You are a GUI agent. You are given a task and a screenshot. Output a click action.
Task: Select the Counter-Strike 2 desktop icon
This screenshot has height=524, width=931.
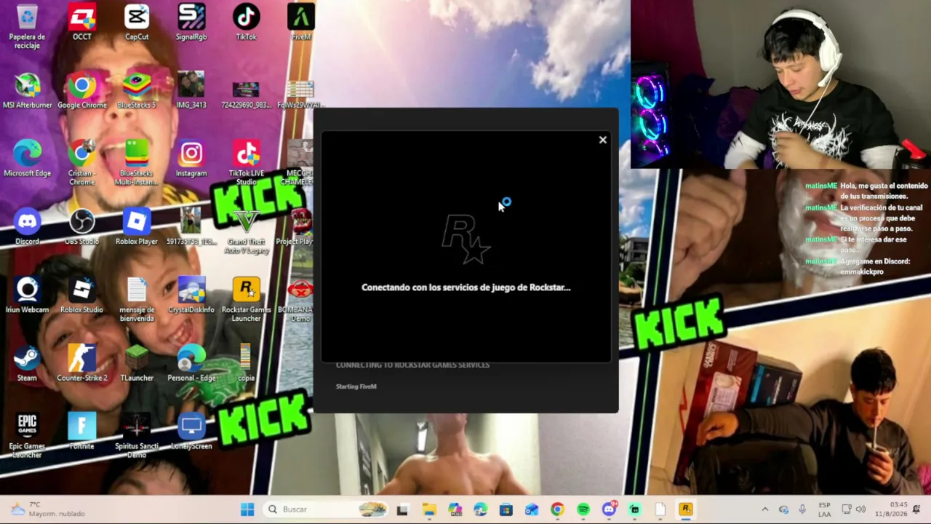pyautogui.click(x=81, y=363)
